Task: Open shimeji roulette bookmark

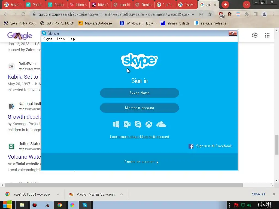Action: tap(175, 23)
